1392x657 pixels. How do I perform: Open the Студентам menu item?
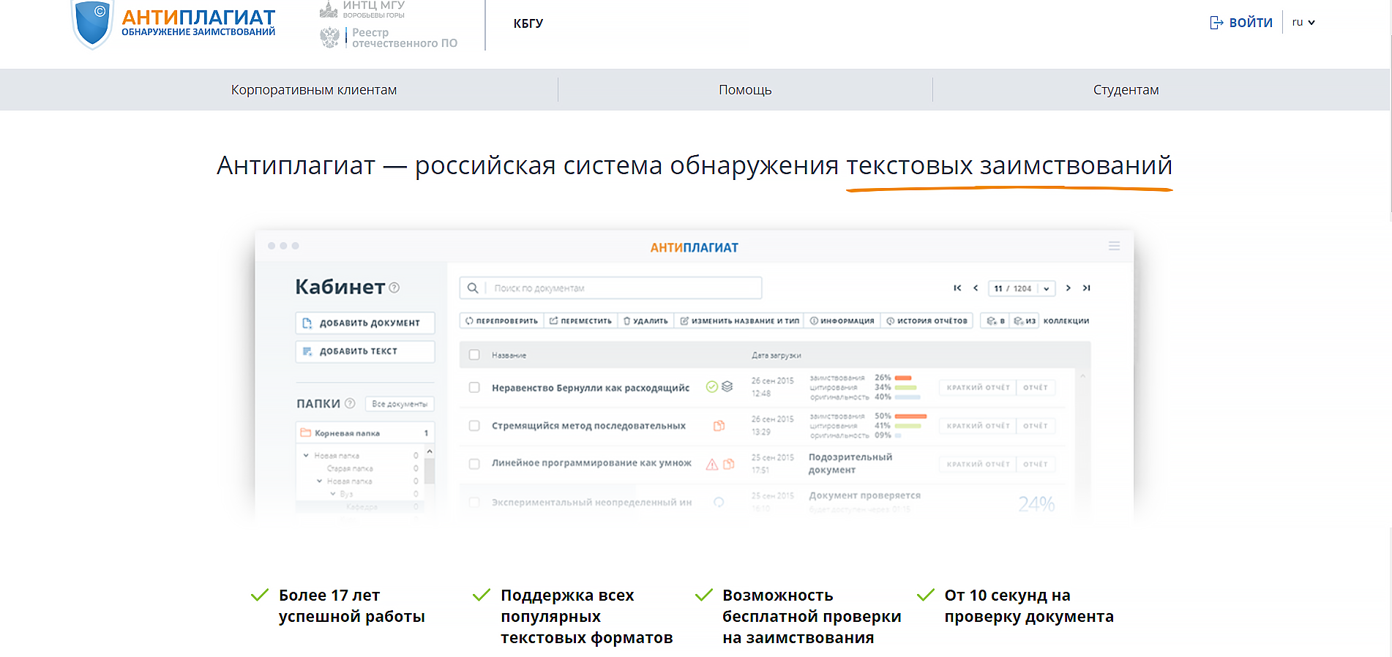coord(1126,90)
